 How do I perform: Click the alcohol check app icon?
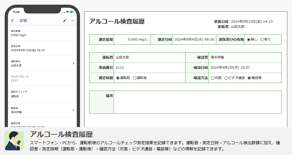point(14,140)
